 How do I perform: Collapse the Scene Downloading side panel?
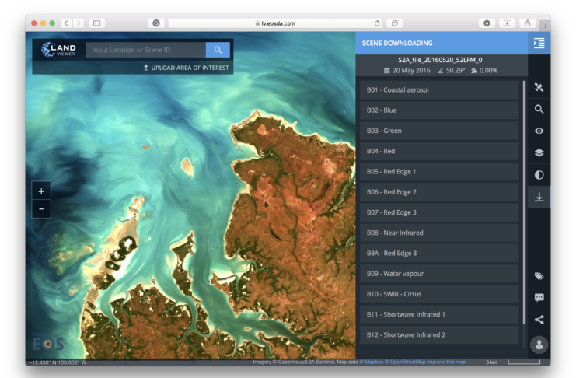539,44
